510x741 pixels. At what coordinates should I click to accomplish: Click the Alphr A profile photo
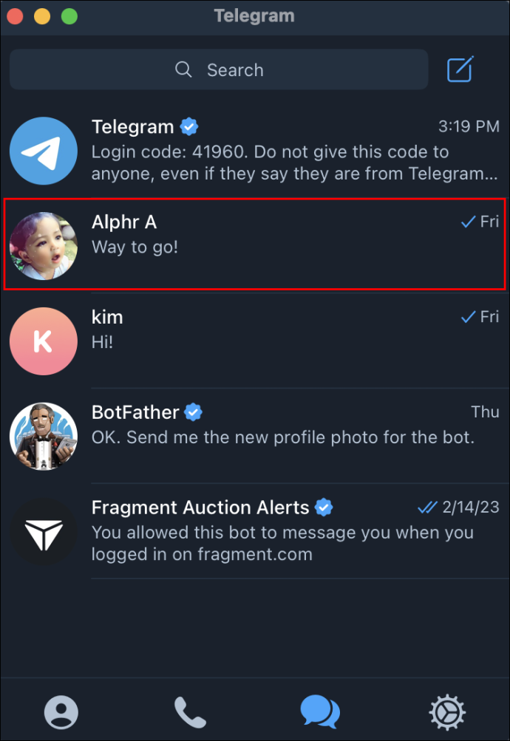pos(44,246)
